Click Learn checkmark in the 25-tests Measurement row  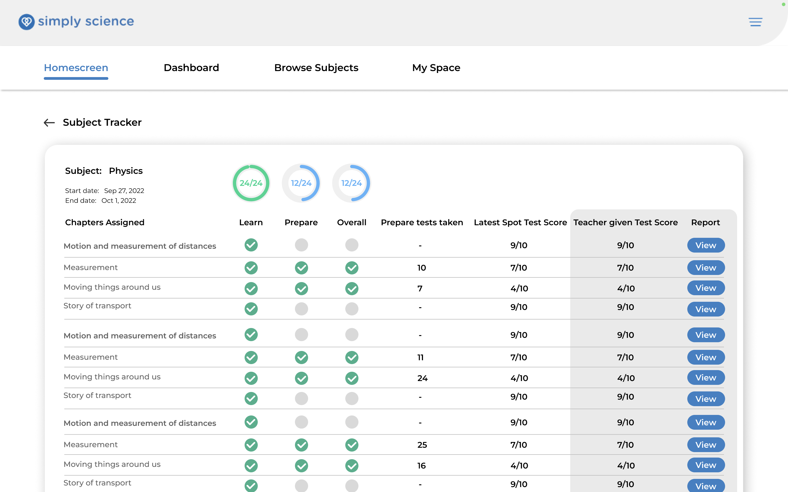pos(251,445)
